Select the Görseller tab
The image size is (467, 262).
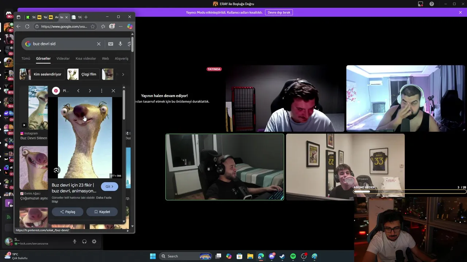43,58
